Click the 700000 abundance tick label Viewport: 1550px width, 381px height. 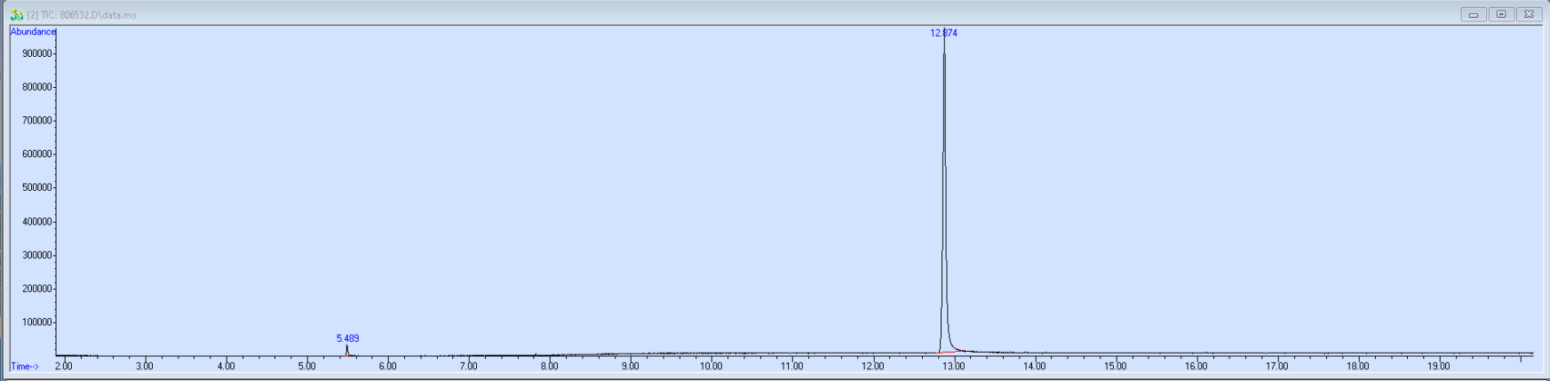coord(36,121)
